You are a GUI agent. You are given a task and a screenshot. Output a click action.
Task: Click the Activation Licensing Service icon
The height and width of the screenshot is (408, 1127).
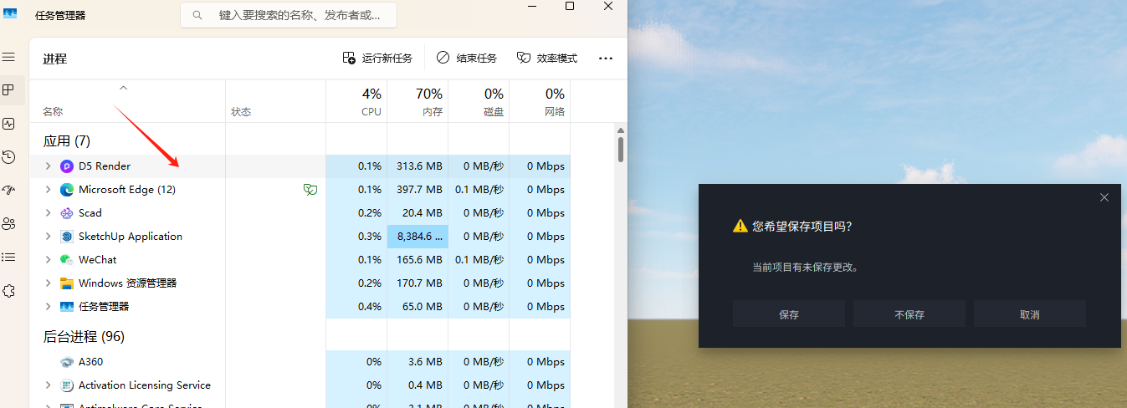pos(67,385)
